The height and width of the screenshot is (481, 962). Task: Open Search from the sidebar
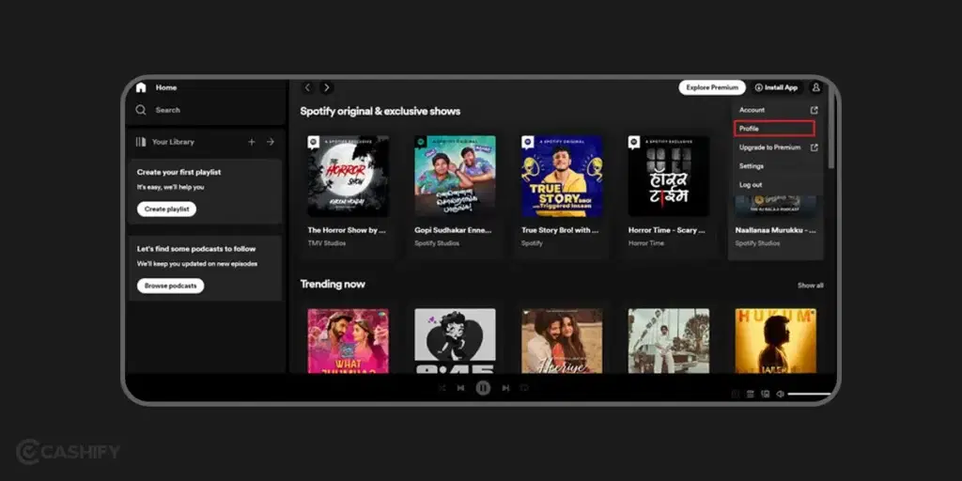pos(158,110)
